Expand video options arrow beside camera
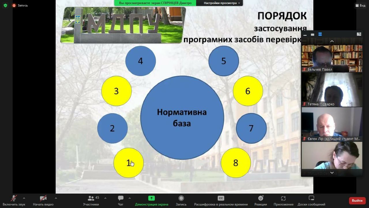The height and width of the screenshot is (208, 369). point(56,198)
